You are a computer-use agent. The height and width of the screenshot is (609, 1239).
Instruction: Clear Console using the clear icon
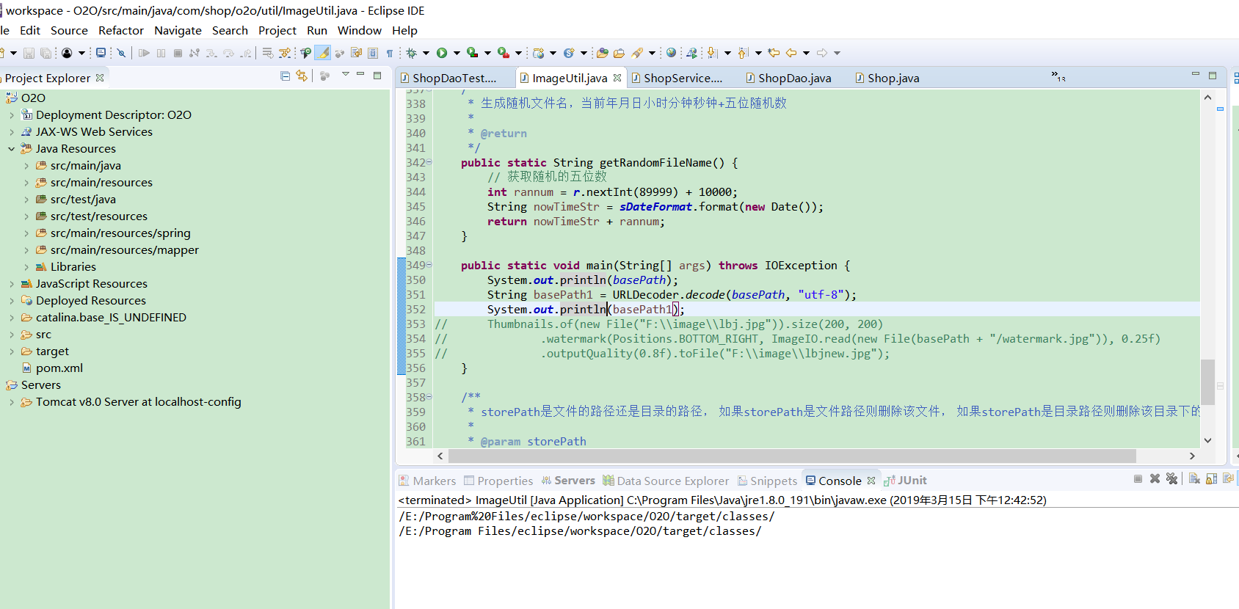pos(1194,479)
